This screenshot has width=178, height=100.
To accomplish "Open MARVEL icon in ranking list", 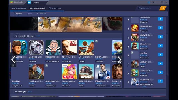I will 135,37.
